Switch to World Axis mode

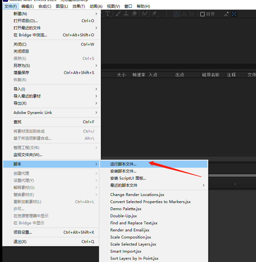pyautogui.click(x=184, y=14)
